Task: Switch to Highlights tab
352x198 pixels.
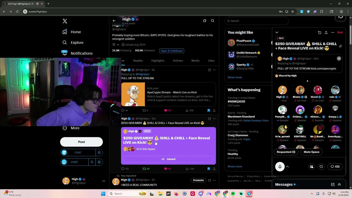Action: tap(158, 61)
